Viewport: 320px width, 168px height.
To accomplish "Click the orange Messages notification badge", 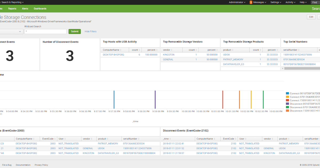I will point(251,2).
